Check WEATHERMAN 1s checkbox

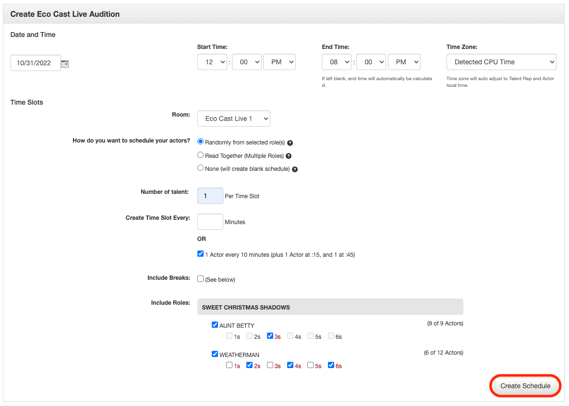[x=229, y=365]
